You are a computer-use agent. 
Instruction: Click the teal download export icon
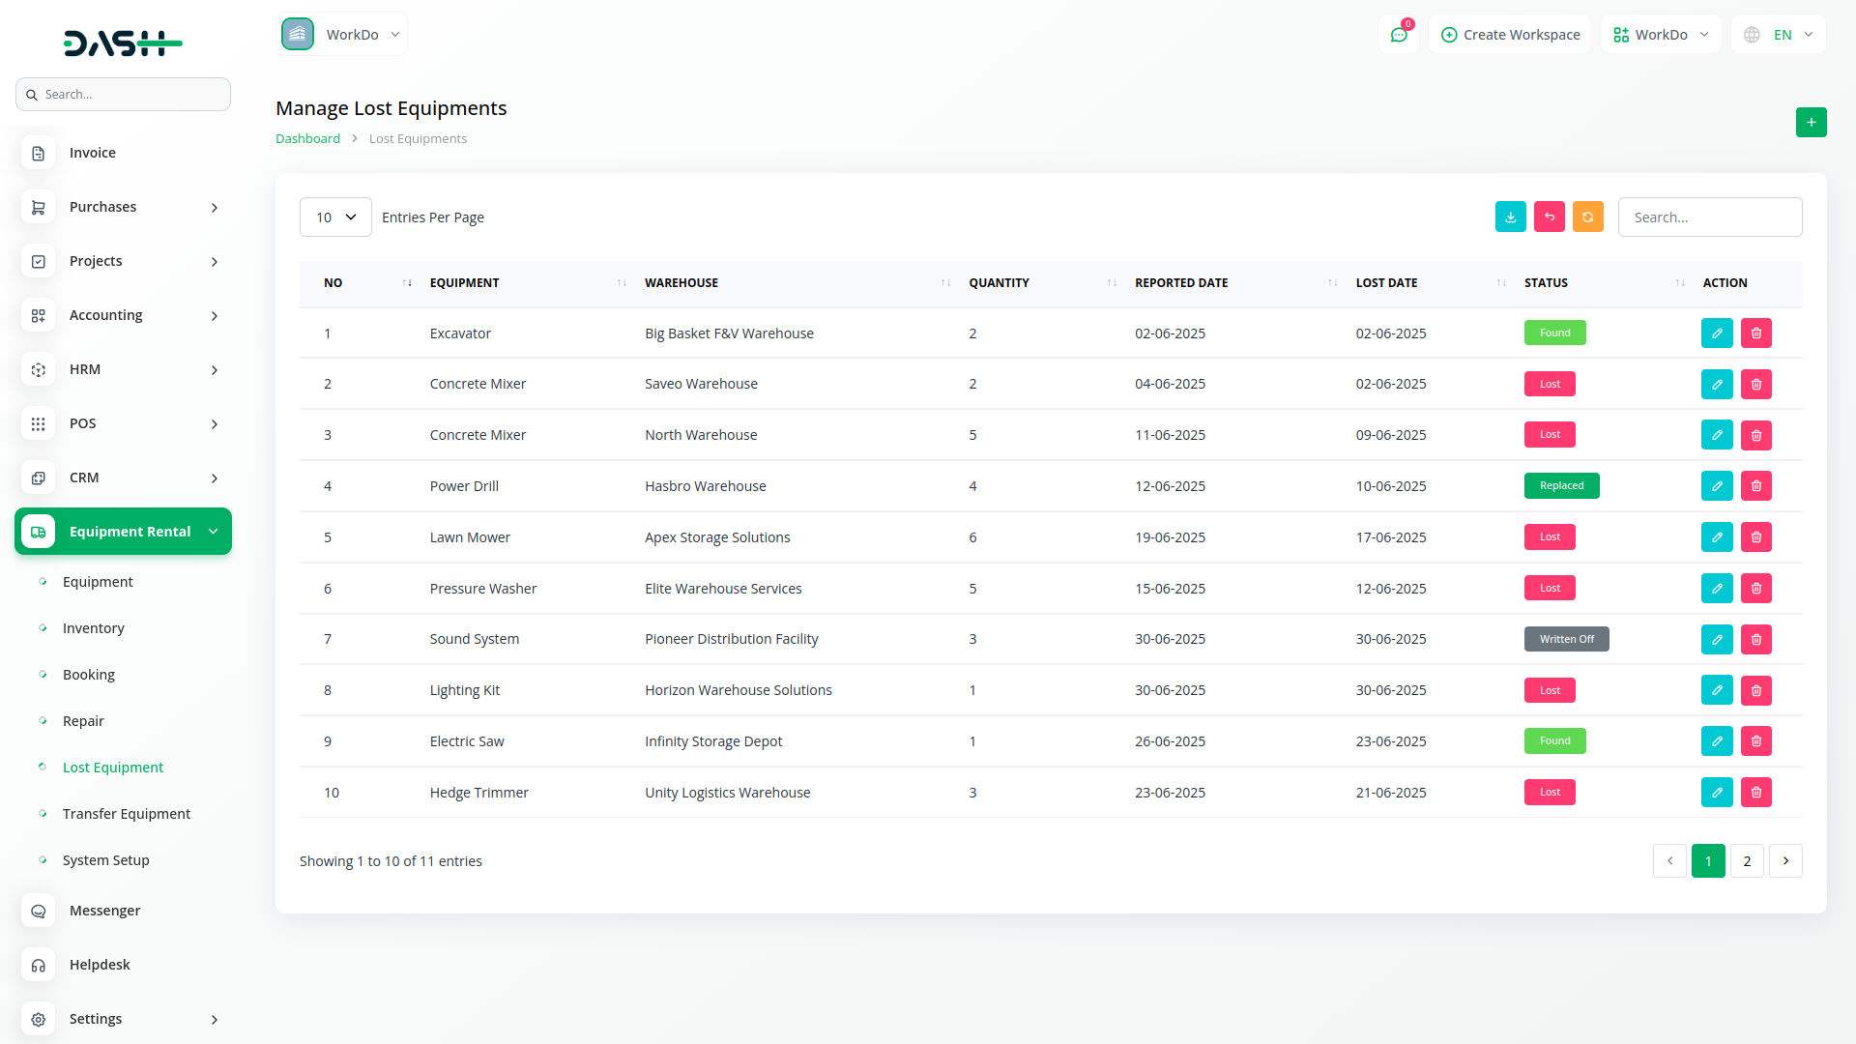tap(1510, 217)
